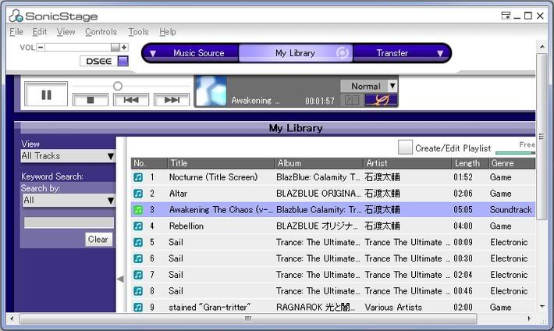
Task: Increase volume with the plus button
Action: [x=124, y=47]
